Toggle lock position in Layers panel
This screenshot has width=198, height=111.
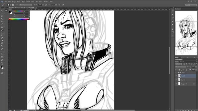[x=184, y=70]
